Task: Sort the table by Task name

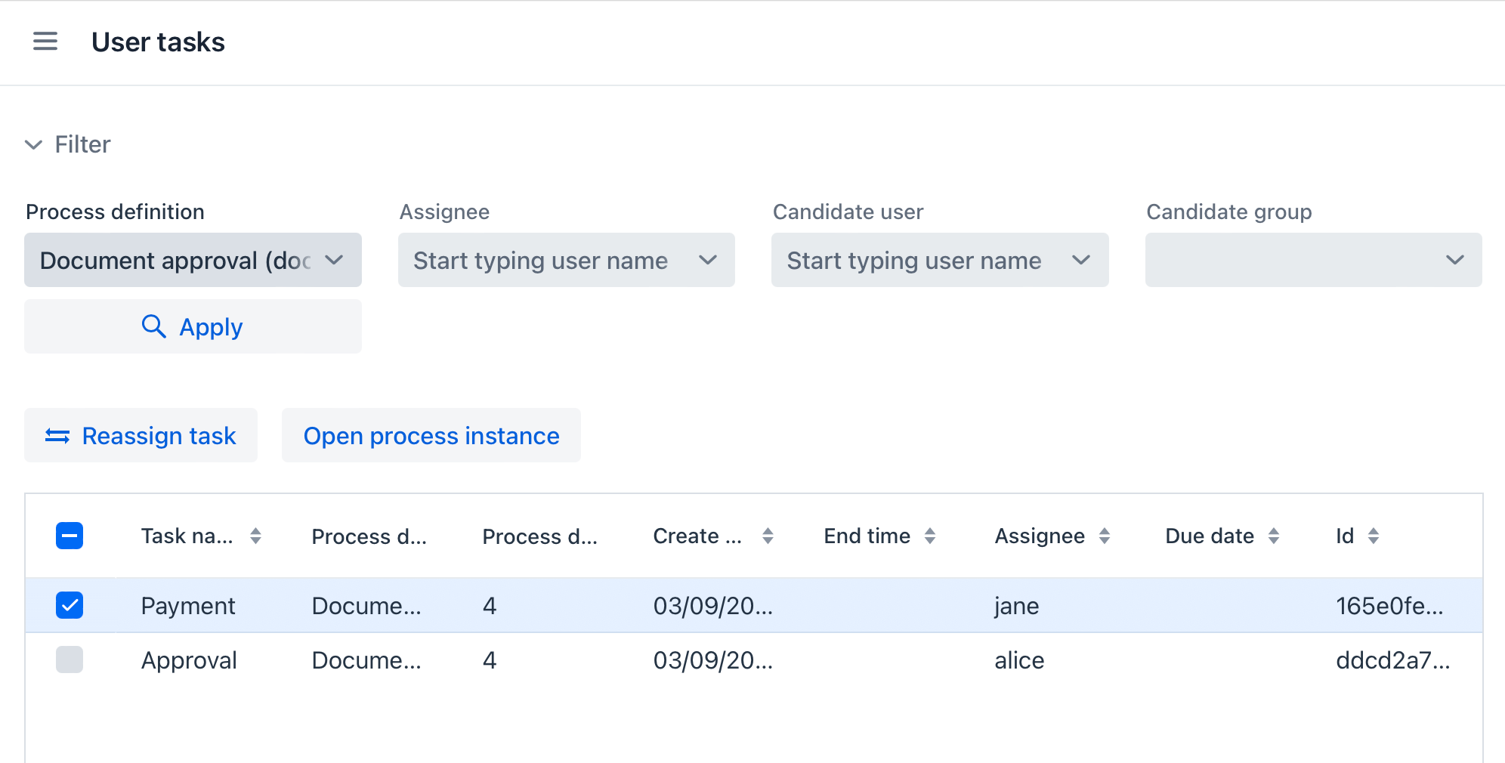Action: [x=257, y=536]
